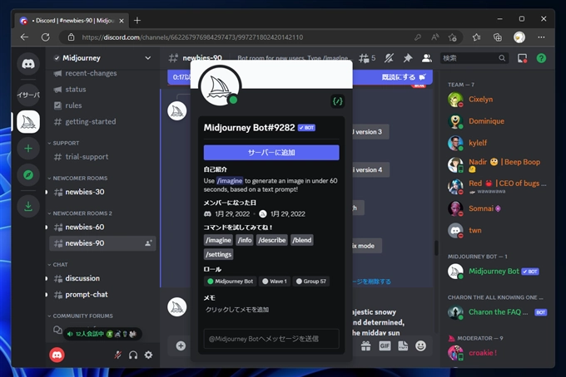Image resolution: width=566 pixels, height=377 pixels.
Task: Click the plus attachment button in chat
Action: (x=181, y=346)
